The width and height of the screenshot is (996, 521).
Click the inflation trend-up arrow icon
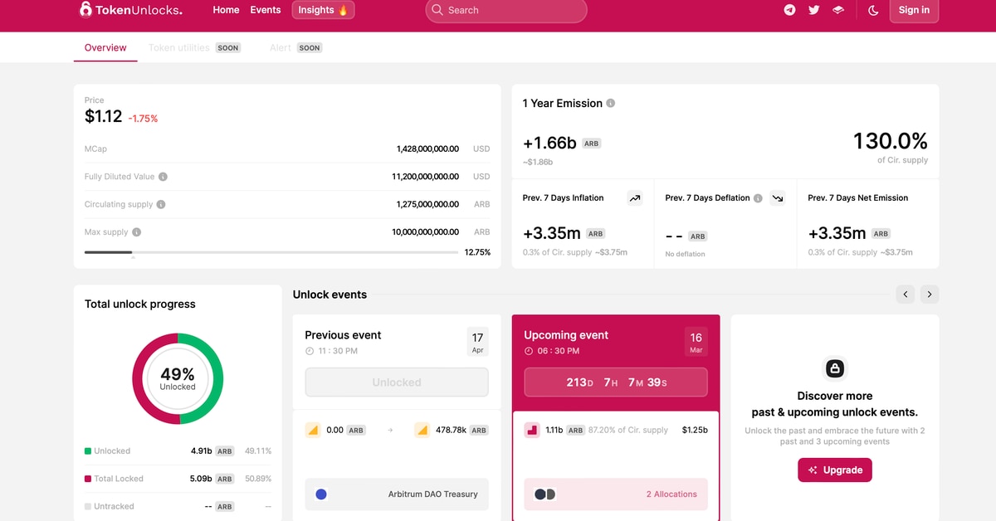tap(635, 198)
